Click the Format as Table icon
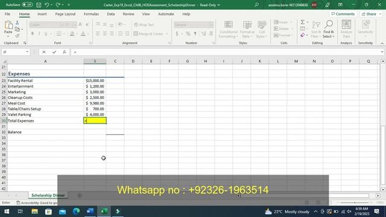This screenshot has width=386, height=217. [247, 25]
